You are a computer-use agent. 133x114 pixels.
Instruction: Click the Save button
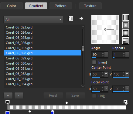click(75, 96)
